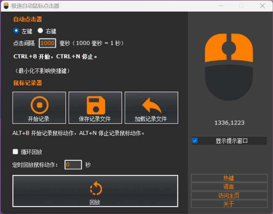Select the 右键 right button radio
This screenshot has height=214, width=273.
coord(40,31)
